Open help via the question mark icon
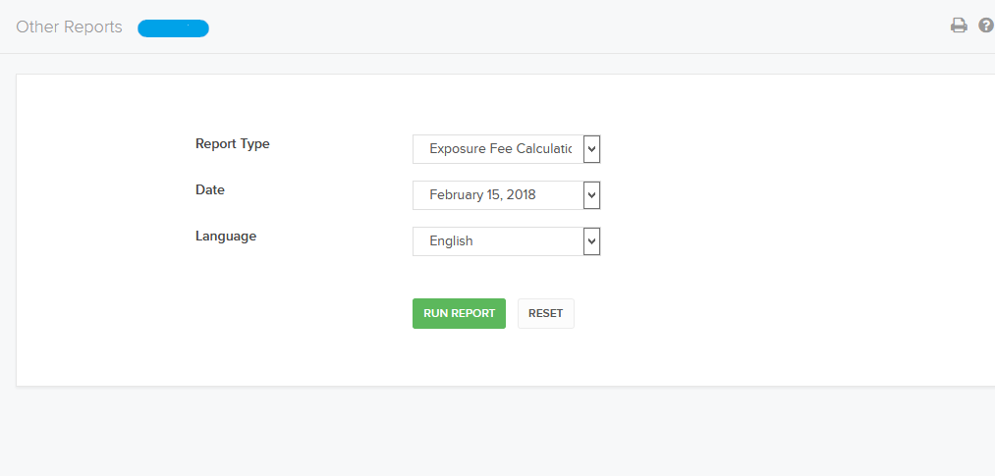This screenshot has height=476, width=995. pos(986,26)
